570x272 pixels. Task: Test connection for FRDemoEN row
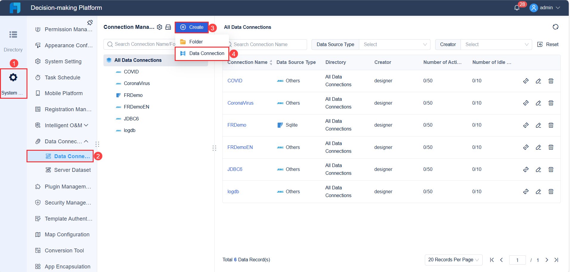(x=526, y=147)
